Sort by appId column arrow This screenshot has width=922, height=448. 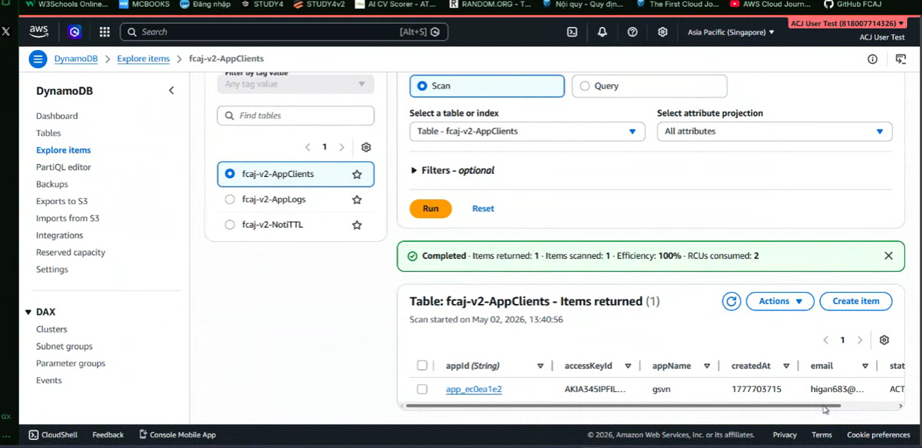click(541, 366)
